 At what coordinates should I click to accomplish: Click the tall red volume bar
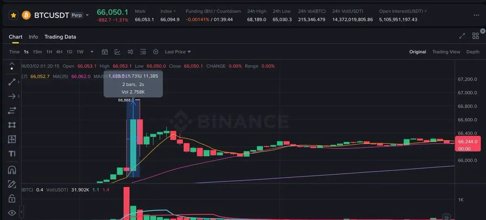(x=126, y=203)
